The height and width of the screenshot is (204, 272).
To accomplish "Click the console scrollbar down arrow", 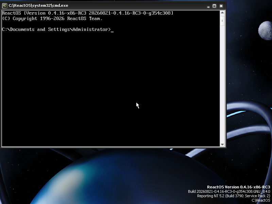I will point(222,144).
